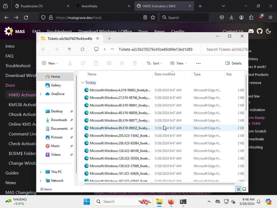277x208 pixels.
Task: Expand Network tree node
Action: point(41,181)
